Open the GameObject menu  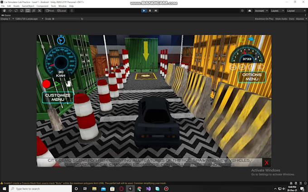click(28, 6)
